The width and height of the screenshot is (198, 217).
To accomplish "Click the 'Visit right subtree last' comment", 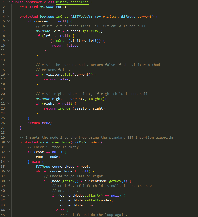I will click(92, 94).
